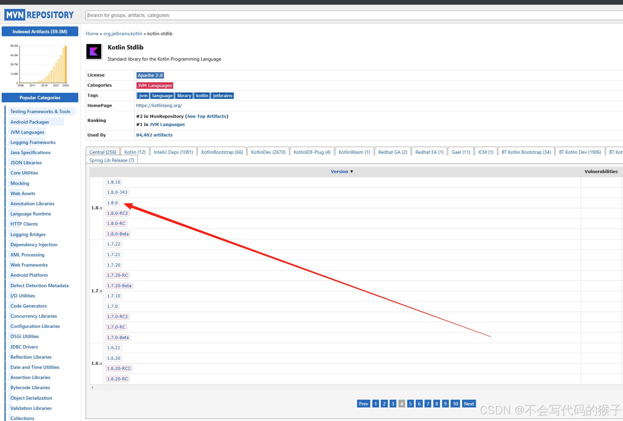This screenshot has width=623, height=421.
Task: Switch to KotlinBootstrap (66) tab
Action: 222,152
